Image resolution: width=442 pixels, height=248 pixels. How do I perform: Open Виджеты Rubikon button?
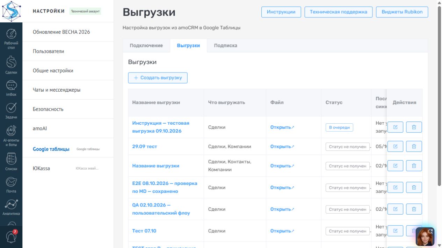pos(402,12)
